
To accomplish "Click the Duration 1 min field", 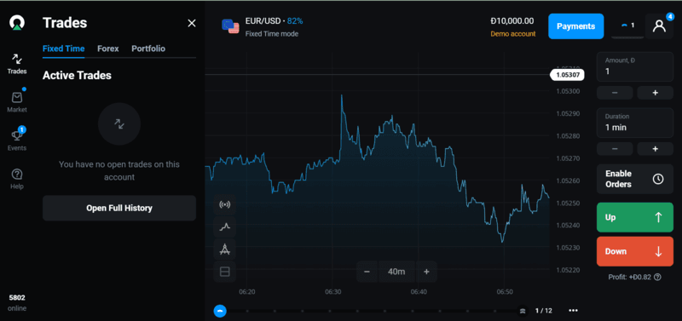I will pyautogui.click(x=635, y=123).
